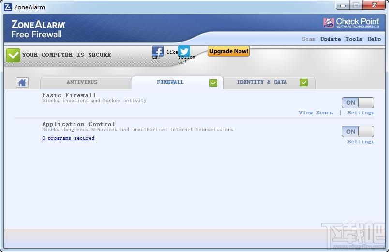Screen dimensions: 389x252
Task: Maximize the ZoneAlarm window
Action: [x=356, y=5]
